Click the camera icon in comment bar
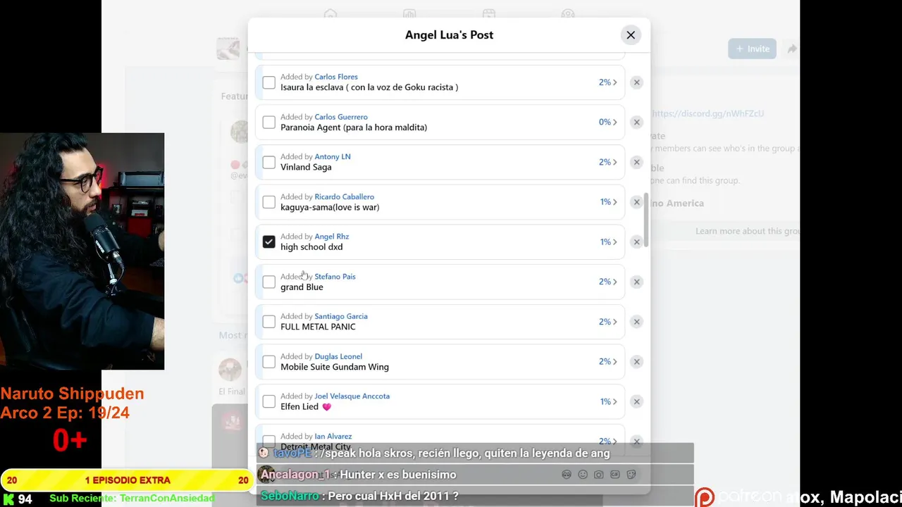Image resolution: width=902 pixels, height=507 pixels. click(x=599, y=475)
